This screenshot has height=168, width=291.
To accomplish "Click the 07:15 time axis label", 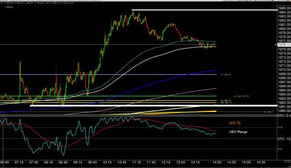I will [19, 162].
